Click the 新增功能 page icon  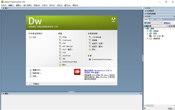30,73
